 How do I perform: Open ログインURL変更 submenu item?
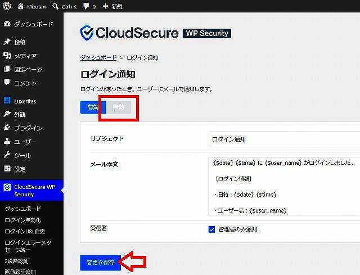coord(25,231)
